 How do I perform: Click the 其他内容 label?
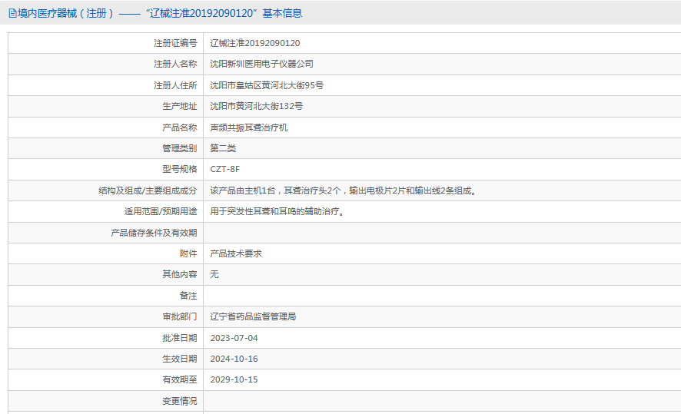pos(180,274)
